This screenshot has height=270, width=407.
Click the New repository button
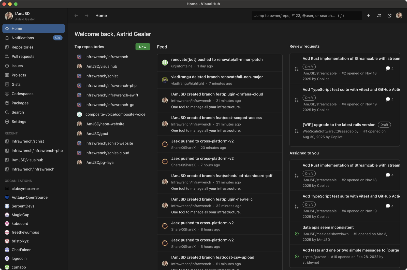[143, 47]
